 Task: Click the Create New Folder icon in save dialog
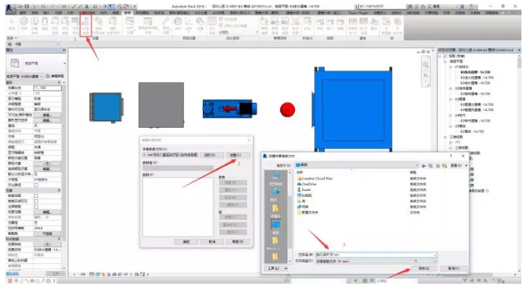pos(444,166)
